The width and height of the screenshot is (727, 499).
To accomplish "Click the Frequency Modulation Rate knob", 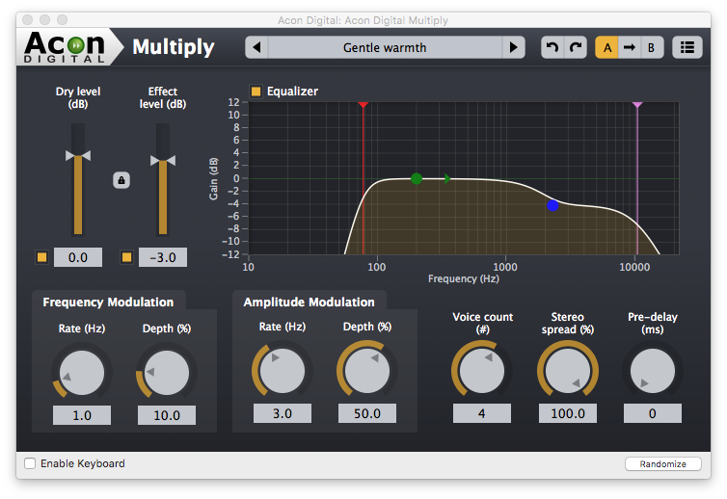I will coord(82,373).
